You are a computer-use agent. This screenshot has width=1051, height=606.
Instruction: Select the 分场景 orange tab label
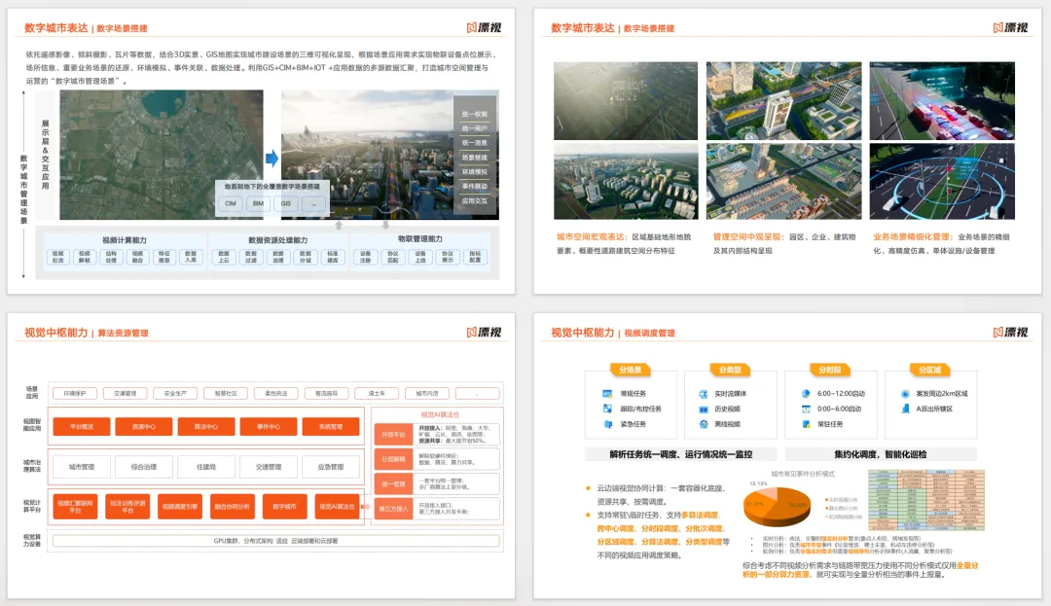tap(630, 370)
